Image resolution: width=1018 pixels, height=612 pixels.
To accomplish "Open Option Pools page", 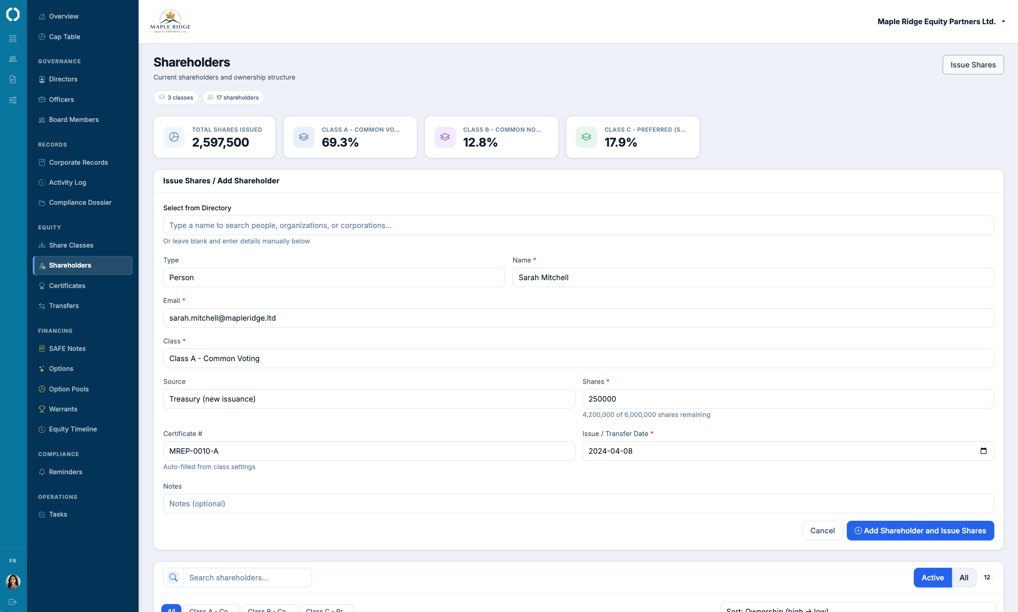I will tap(83, 389).
